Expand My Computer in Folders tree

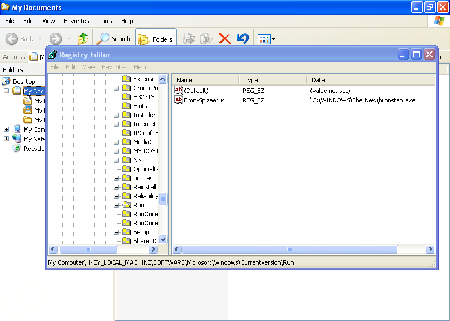pyautogui.click(x=6, y=130)
